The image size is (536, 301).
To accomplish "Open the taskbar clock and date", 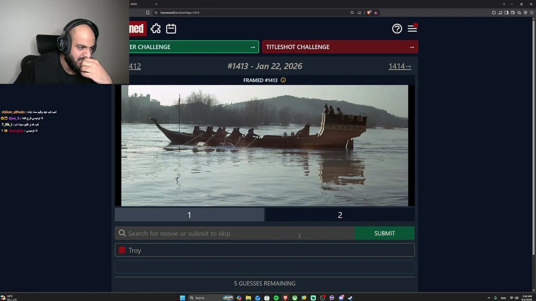I will tap(527, 298).
